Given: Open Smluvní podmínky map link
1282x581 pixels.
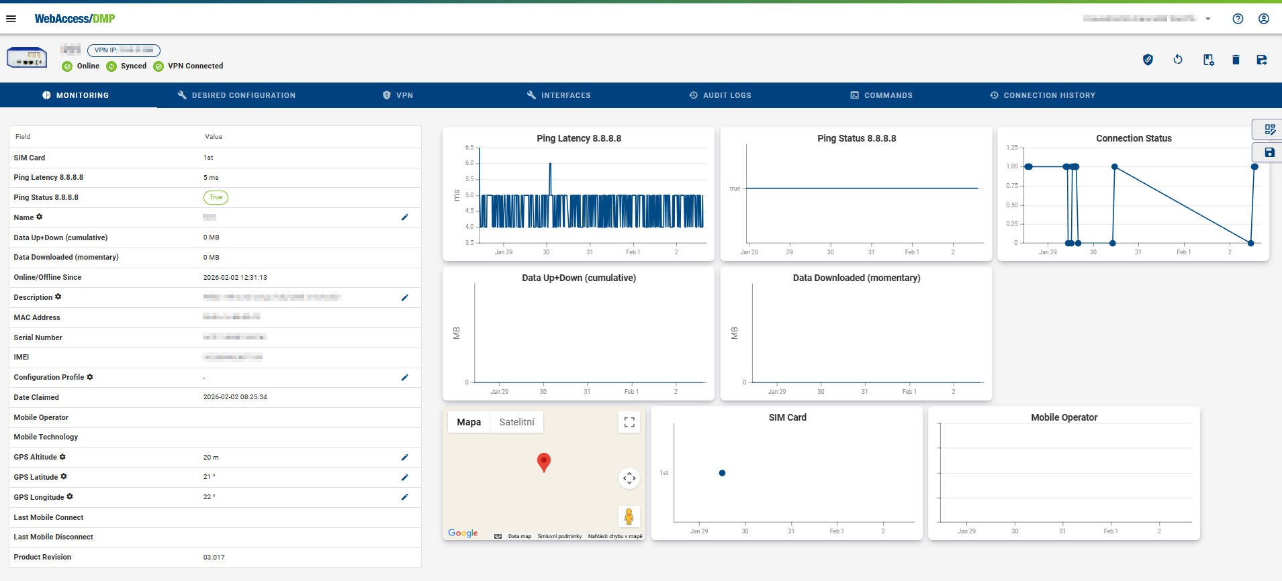Looking at the screenshot, I should 559,536.
